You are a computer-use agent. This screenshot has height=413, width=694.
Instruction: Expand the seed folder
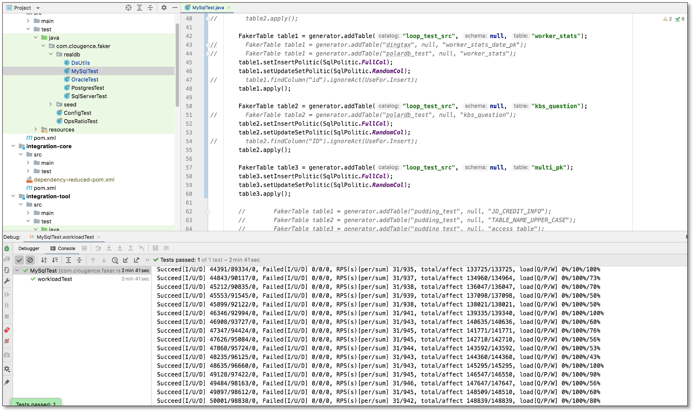pyautogui.click(x=51, y=104)
